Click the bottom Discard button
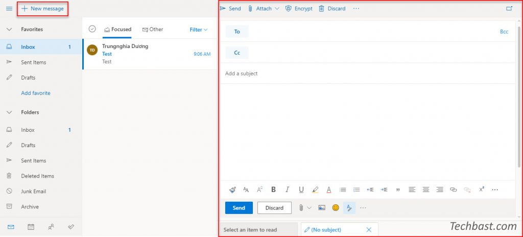This screenshot has height=237, width=523. pos(274,207)
